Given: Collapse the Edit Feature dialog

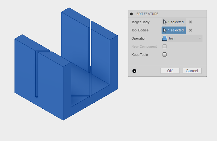Looking at the screenshot, I should click(x=131, y=14).
